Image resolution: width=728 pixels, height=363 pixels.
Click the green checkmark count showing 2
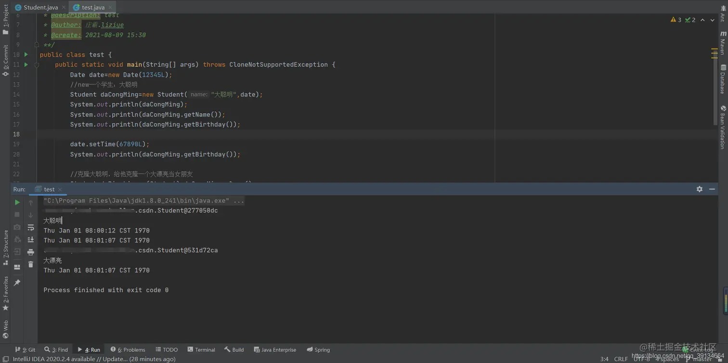point(690,20)
